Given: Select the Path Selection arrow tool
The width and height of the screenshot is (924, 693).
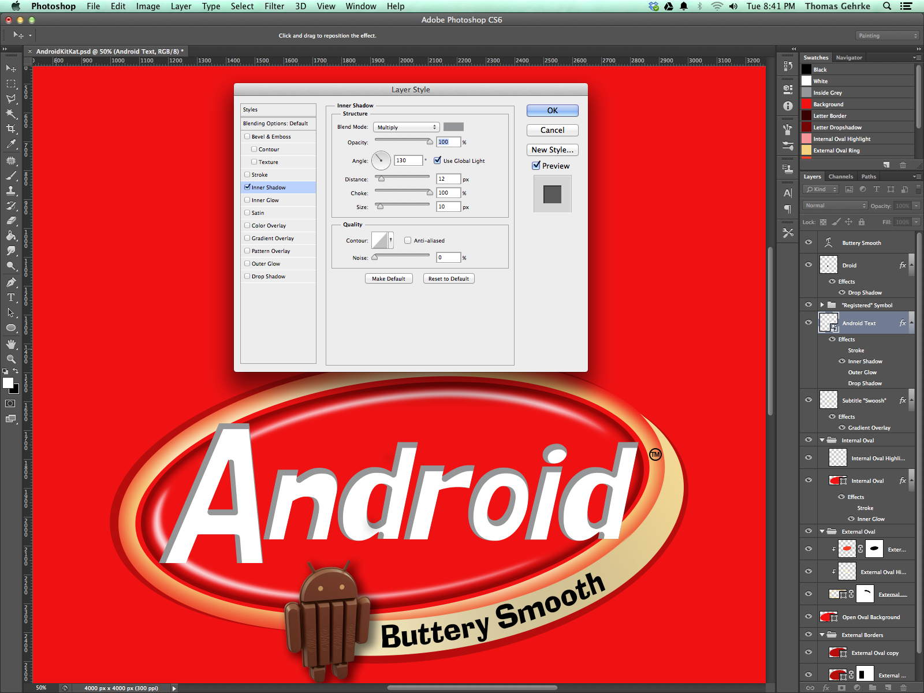Looking at the screenshot, I should (x=11, y=312).
